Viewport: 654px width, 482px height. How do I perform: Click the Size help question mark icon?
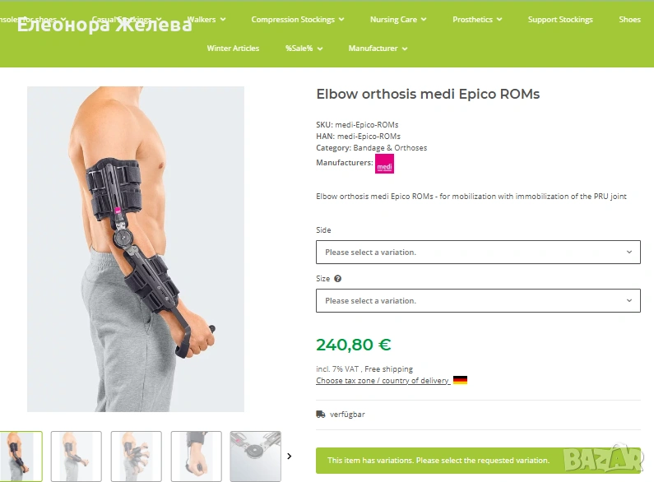click(338, 279)
